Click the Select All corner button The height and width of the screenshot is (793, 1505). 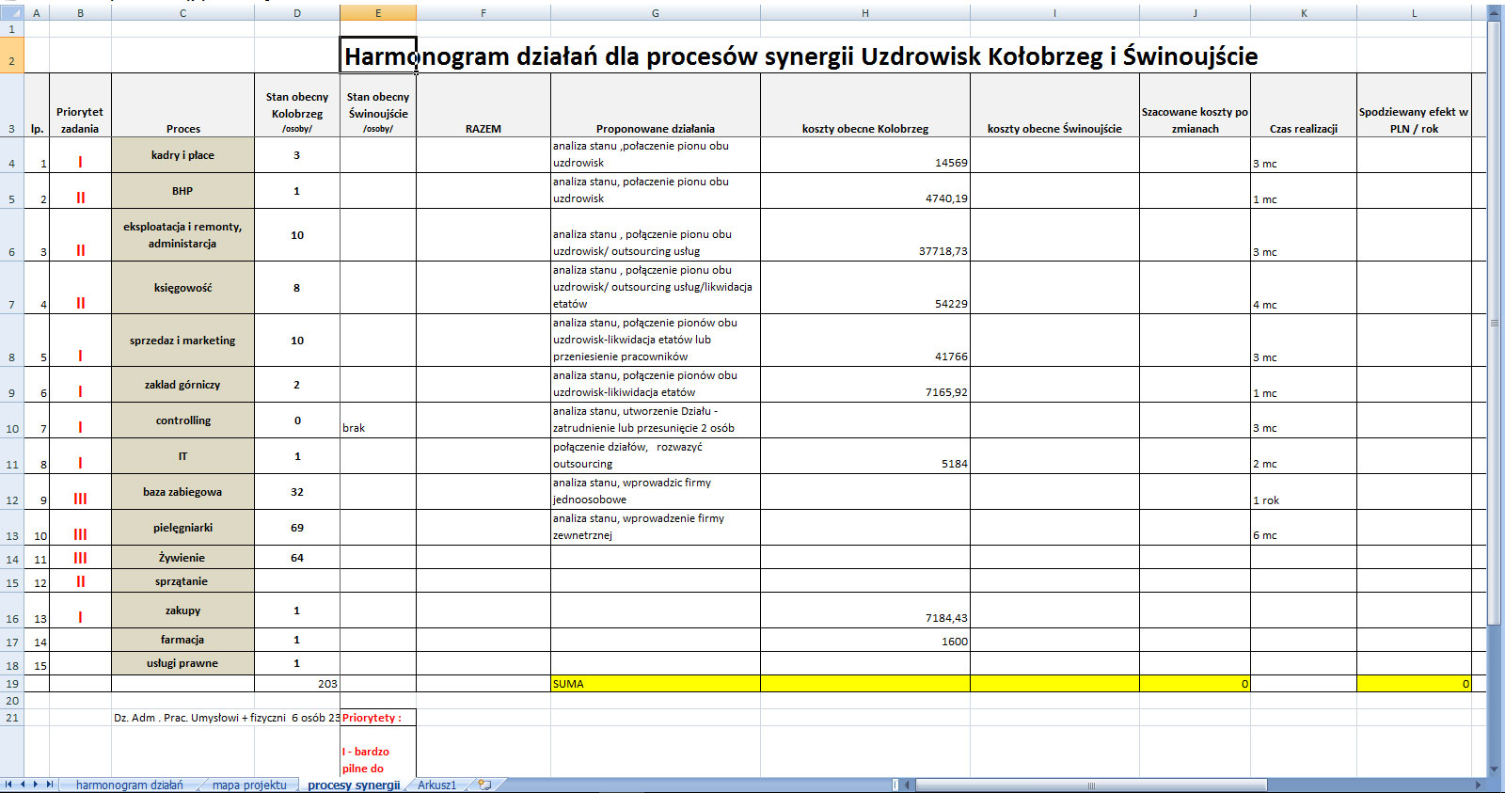tap(11, 12)
